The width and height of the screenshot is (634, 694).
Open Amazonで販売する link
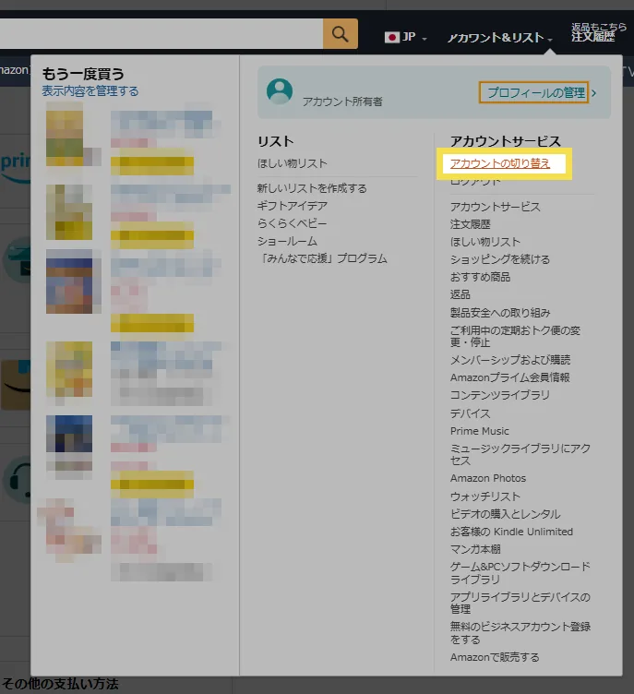(x=495, y=657)
